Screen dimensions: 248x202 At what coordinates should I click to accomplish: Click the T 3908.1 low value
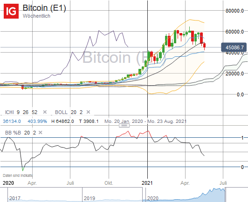(x=89, y=121)
